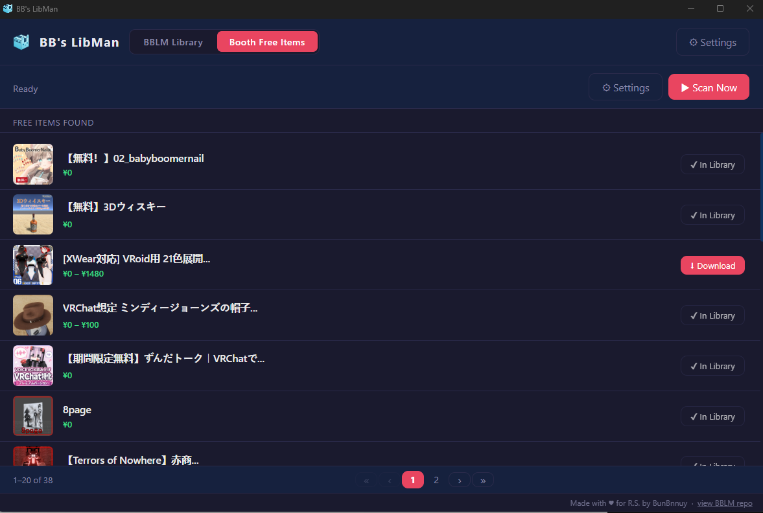This screenshot has width=763, height=513.
Task: Go to the next page arrow
Action: (460, 480)
